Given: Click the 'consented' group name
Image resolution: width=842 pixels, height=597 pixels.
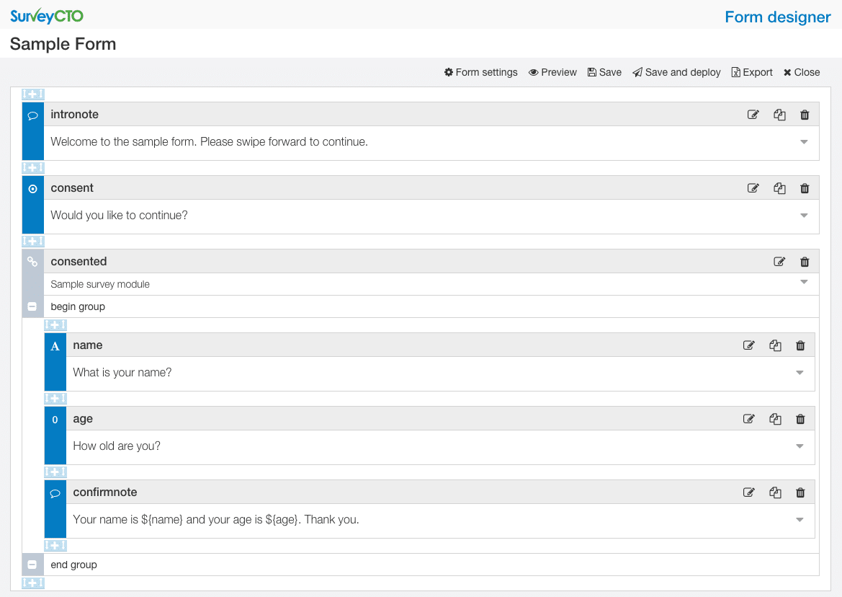Looking at the screenshot, I should click(x=79, y=262).
